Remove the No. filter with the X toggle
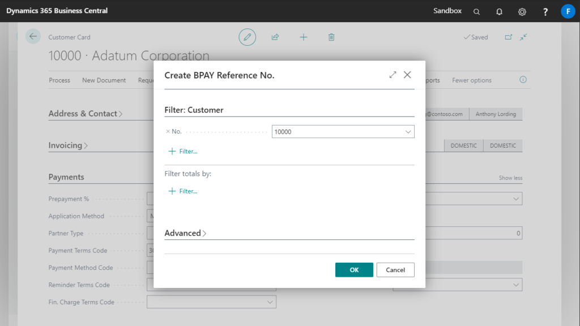The image size is (580, 326). (x=168, y=131)
